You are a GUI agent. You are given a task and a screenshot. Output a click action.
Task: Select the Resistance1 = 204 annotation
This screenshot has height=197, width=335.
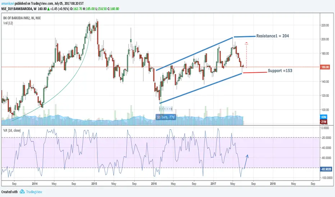click(272, 36)
